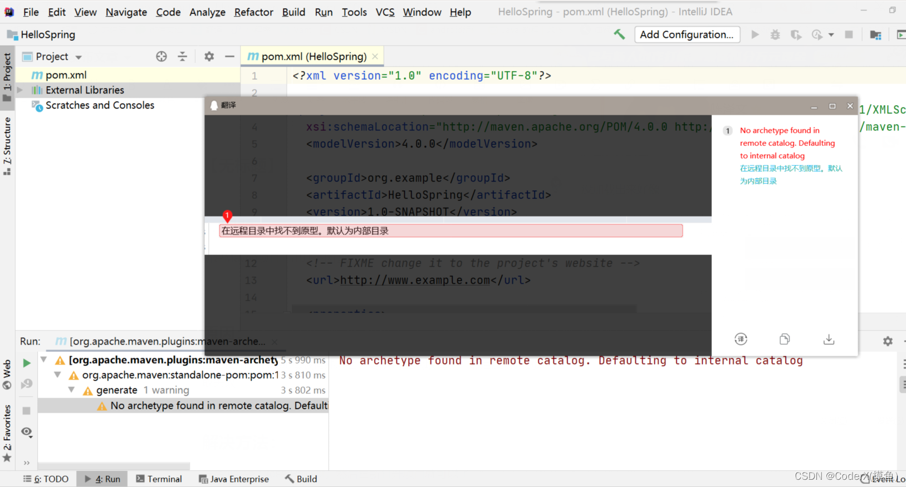Click the copy icon in translation popup
Viewport: 906px width, 487px height.
[785, 339]
